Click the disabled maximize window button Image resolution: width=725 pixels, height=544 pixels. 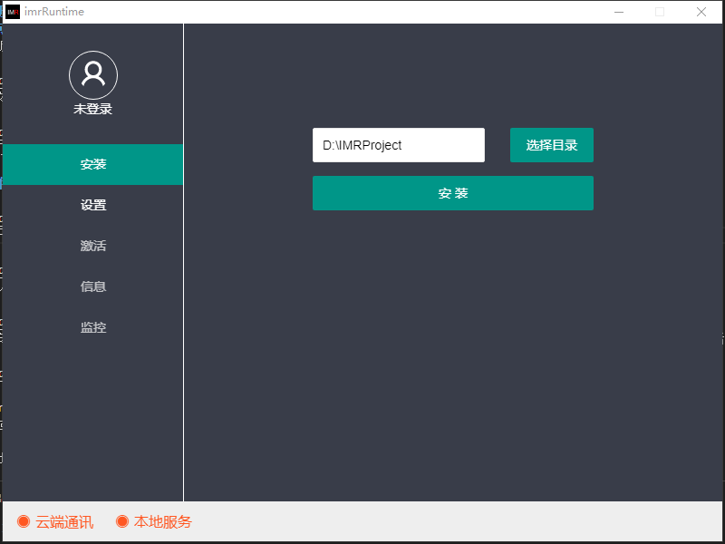[660, 12]
